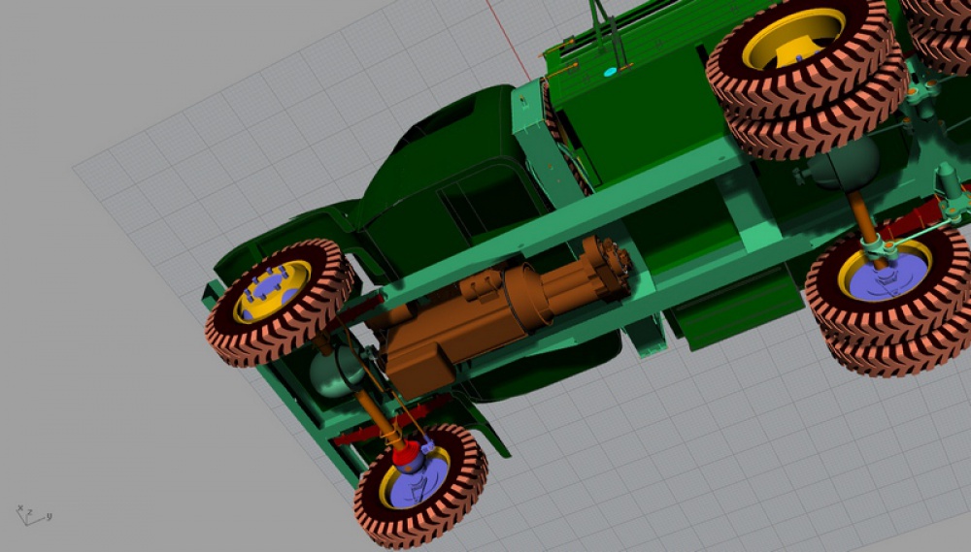Click the XYZ axis indicator icon
The width and height of the screenshot is (971, 552).
(32, 515)
